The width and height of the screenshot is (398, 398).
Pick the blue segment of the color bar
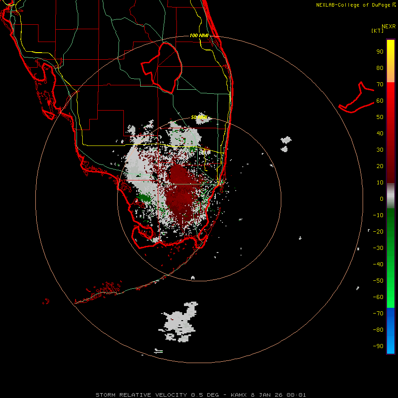coord(390,331)
